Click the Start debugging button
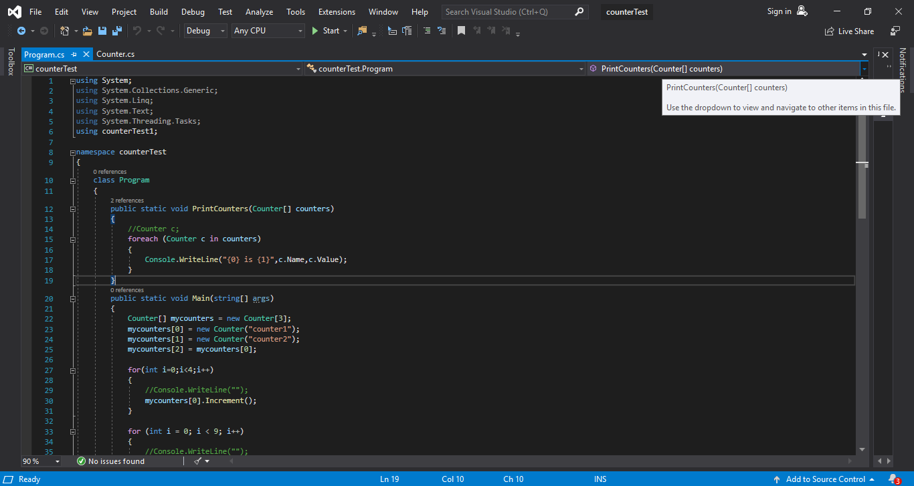 [x=326, y=30]
